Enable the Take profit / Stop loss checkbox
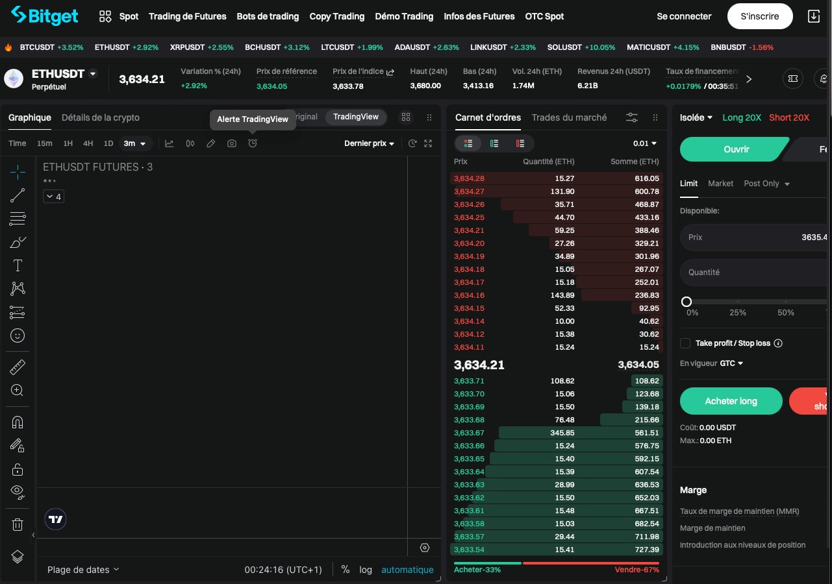Image resolution: width=832 pixels, height=584 pixels. pyautogui.click(x=685, y=343)
